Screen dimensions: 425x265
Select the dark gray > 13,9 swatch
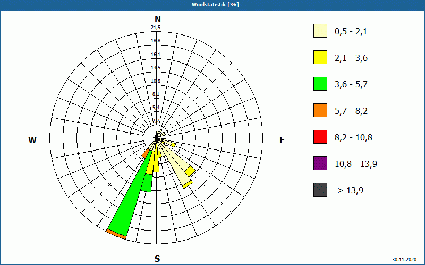[320, 190]
